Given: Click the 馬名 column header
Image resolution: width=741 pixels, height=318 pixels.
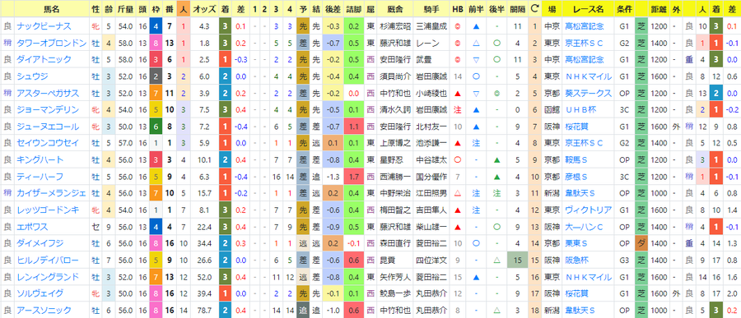Looking at the screenshot, I should click(52, 9).
